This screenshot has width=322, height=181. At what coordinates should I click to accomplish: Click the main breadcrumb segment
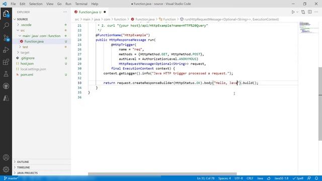point(87,19)
